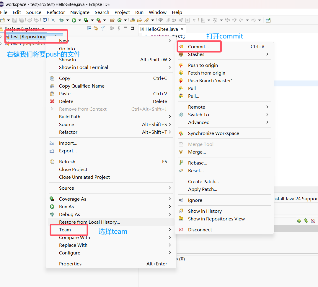Click Synchronize Workspace entry
Viewport: 318px width, 287px height.
click(x=224, y=133)
